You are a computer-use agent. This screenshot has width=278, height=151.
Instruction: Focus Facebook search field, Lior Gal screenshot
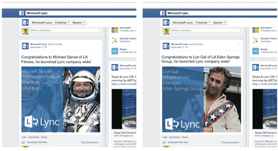coord(222,13)
